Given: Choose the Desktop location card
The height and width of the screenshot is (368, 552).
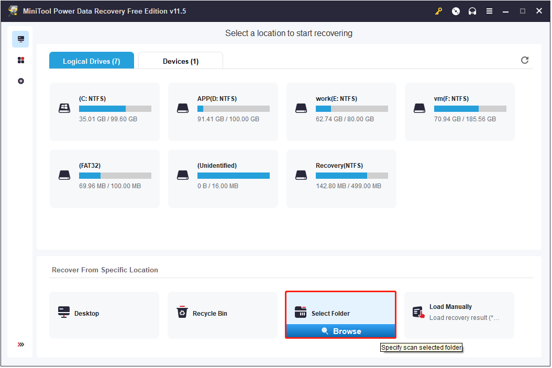Looking at the screenshot, I should click(104, 315).
